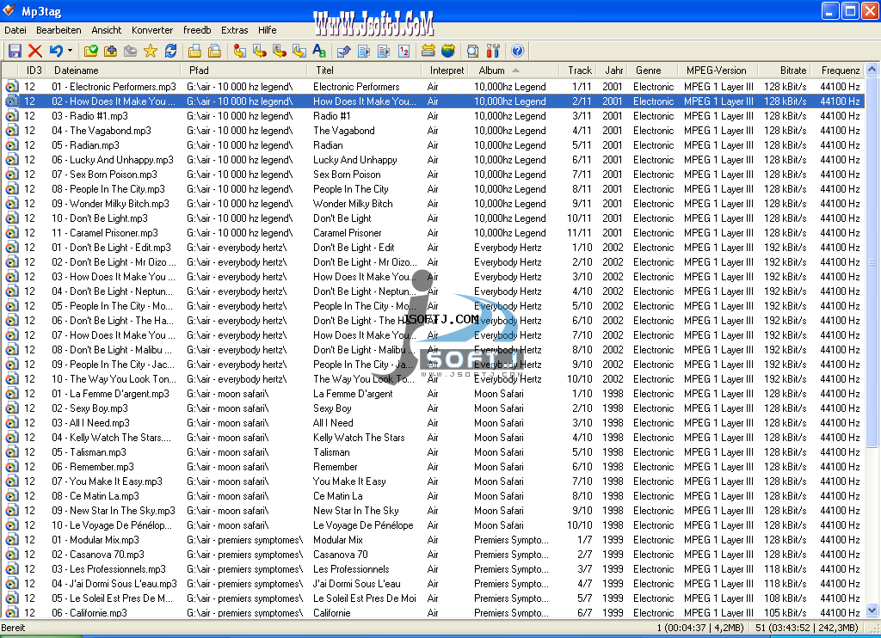Run Textfile to Tag converter icon

click(x=299, y=51)
